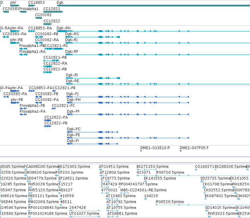The height and width of the screenshot is (218, 250).
Task: Click the CG30383 gene label
Action: [x=11, y=9]
